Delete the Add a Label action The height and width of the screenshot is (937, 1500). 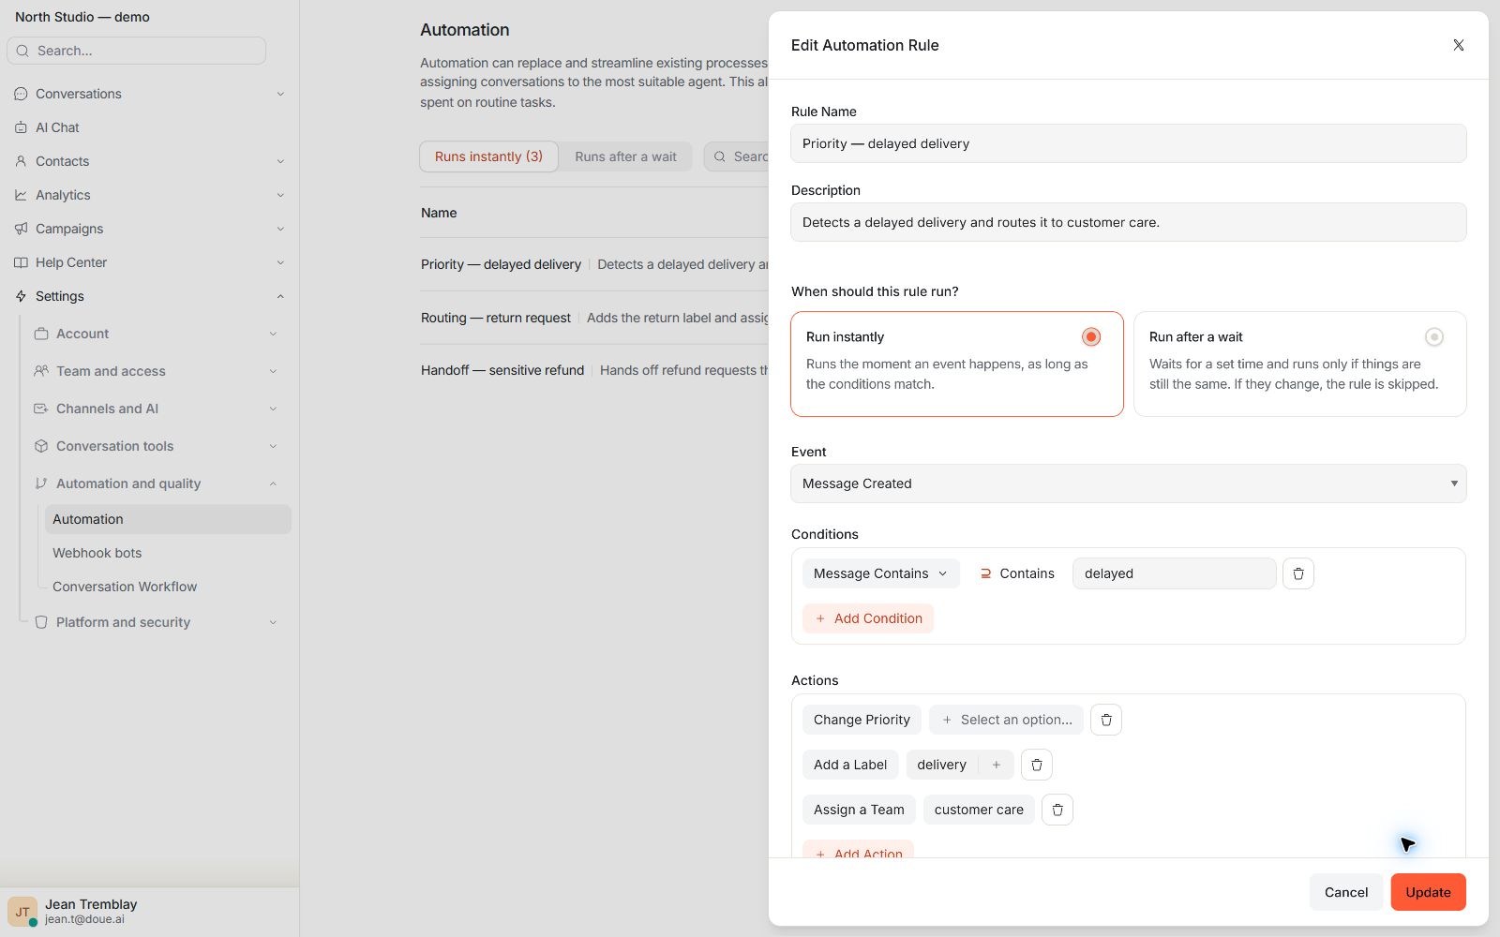tap(1037, 765)
